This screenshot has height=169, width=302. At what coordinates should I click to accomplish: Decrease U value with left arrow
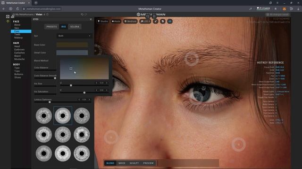(96, 83)
